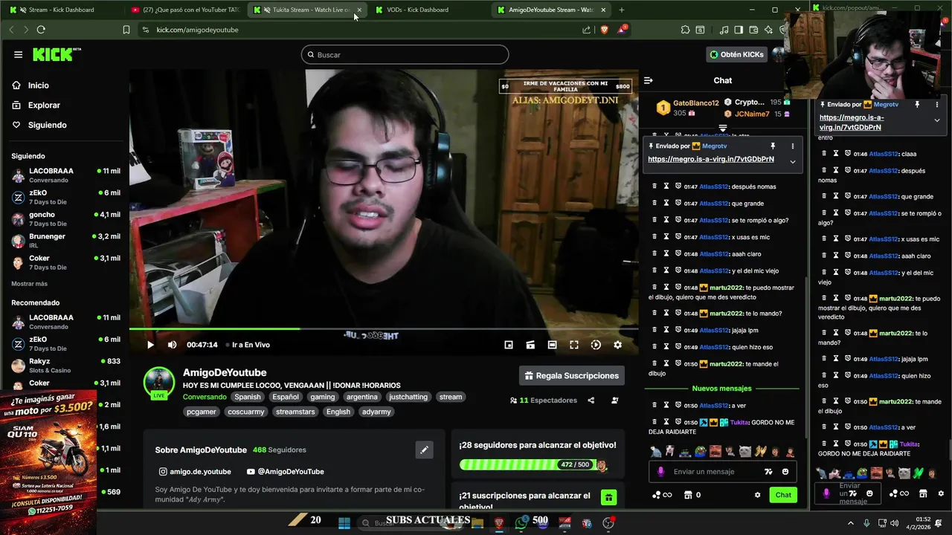Viewport: 952px width, 535px height.
Task: Bookmark this page in address bar
Action: pos(126,30)
